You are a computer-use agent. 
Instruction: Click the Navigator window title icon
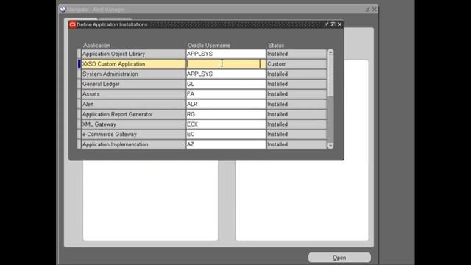point(63,10)
